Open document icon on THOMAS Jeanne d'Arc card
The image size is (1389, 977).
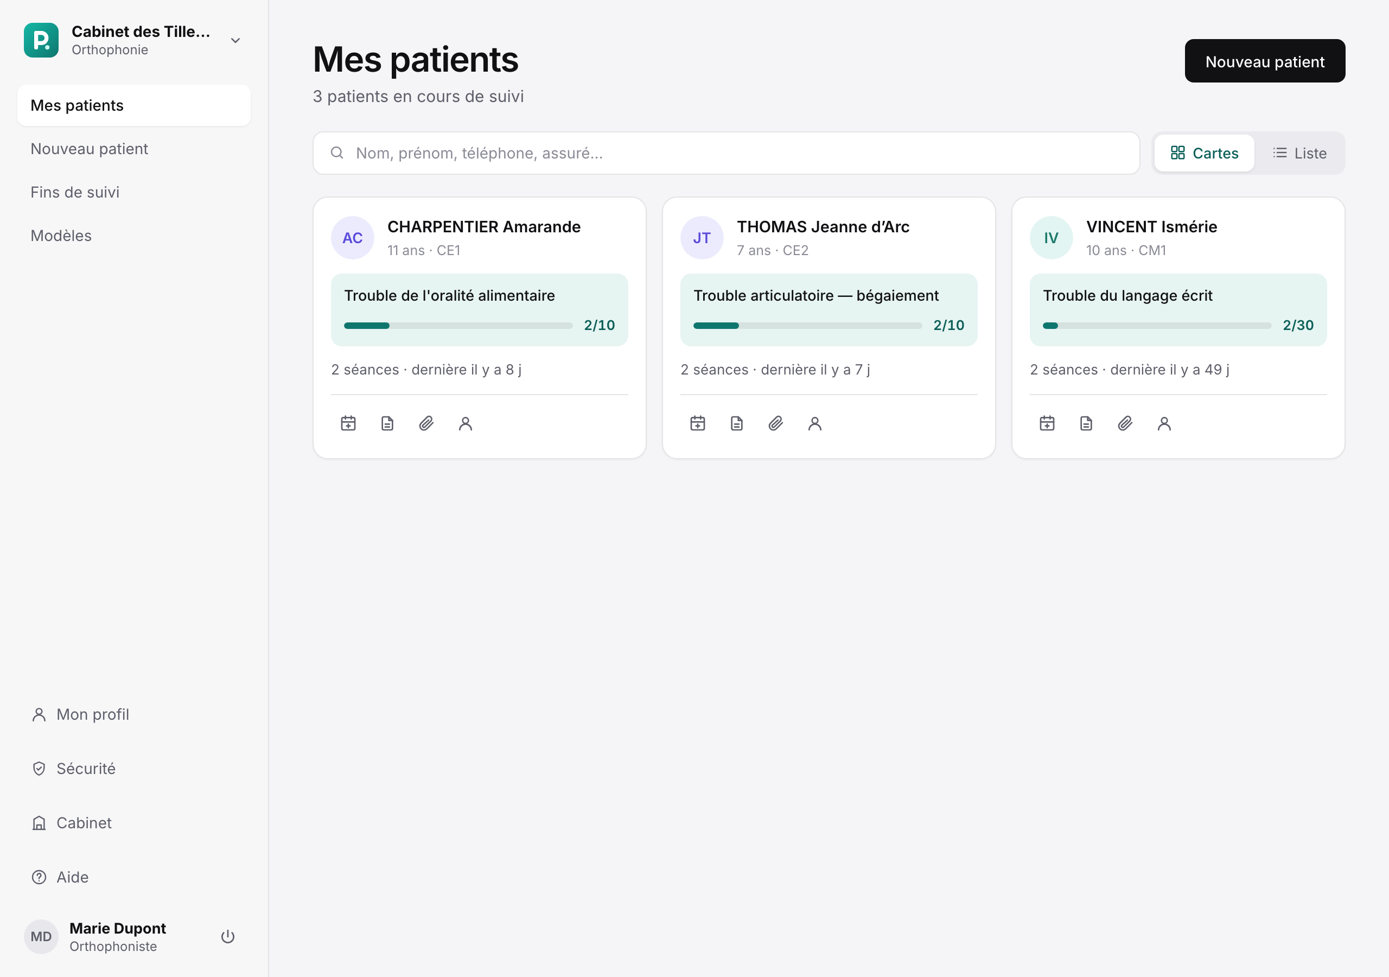pyautogui.click(x=737, y=423)
